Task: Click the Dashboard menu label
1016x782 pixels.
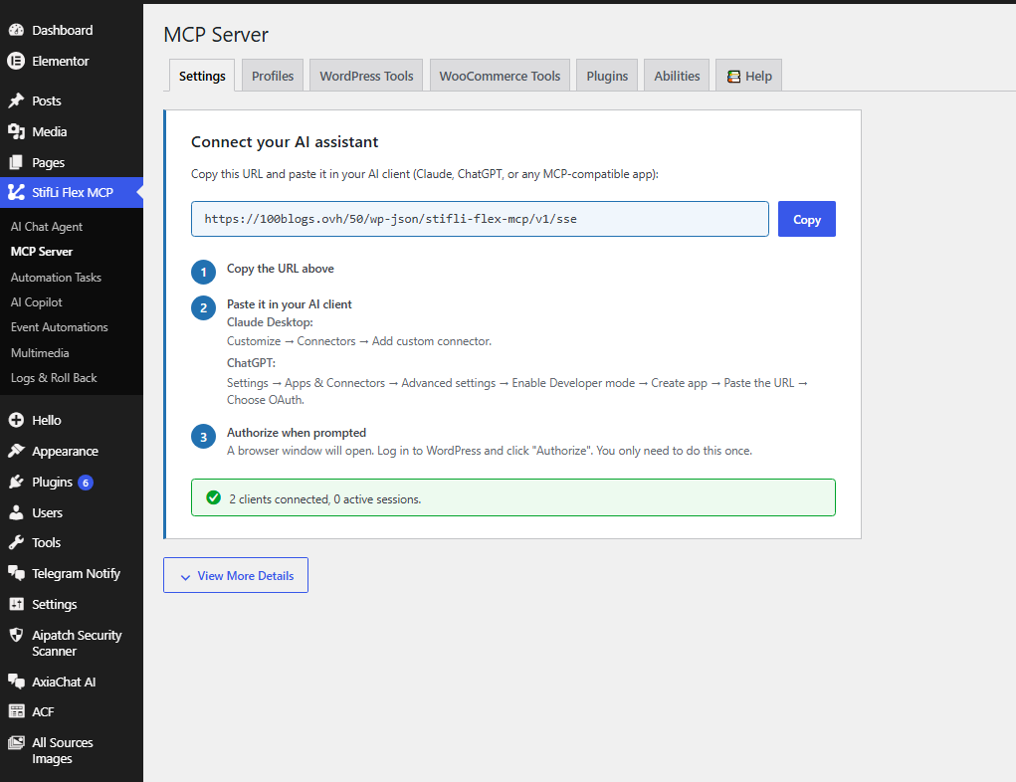Action: 63,31
